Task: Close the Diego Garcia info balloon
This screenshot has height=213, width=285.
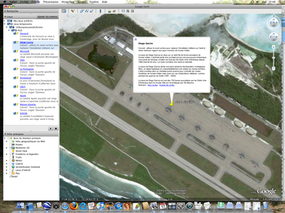Action: 136,39
